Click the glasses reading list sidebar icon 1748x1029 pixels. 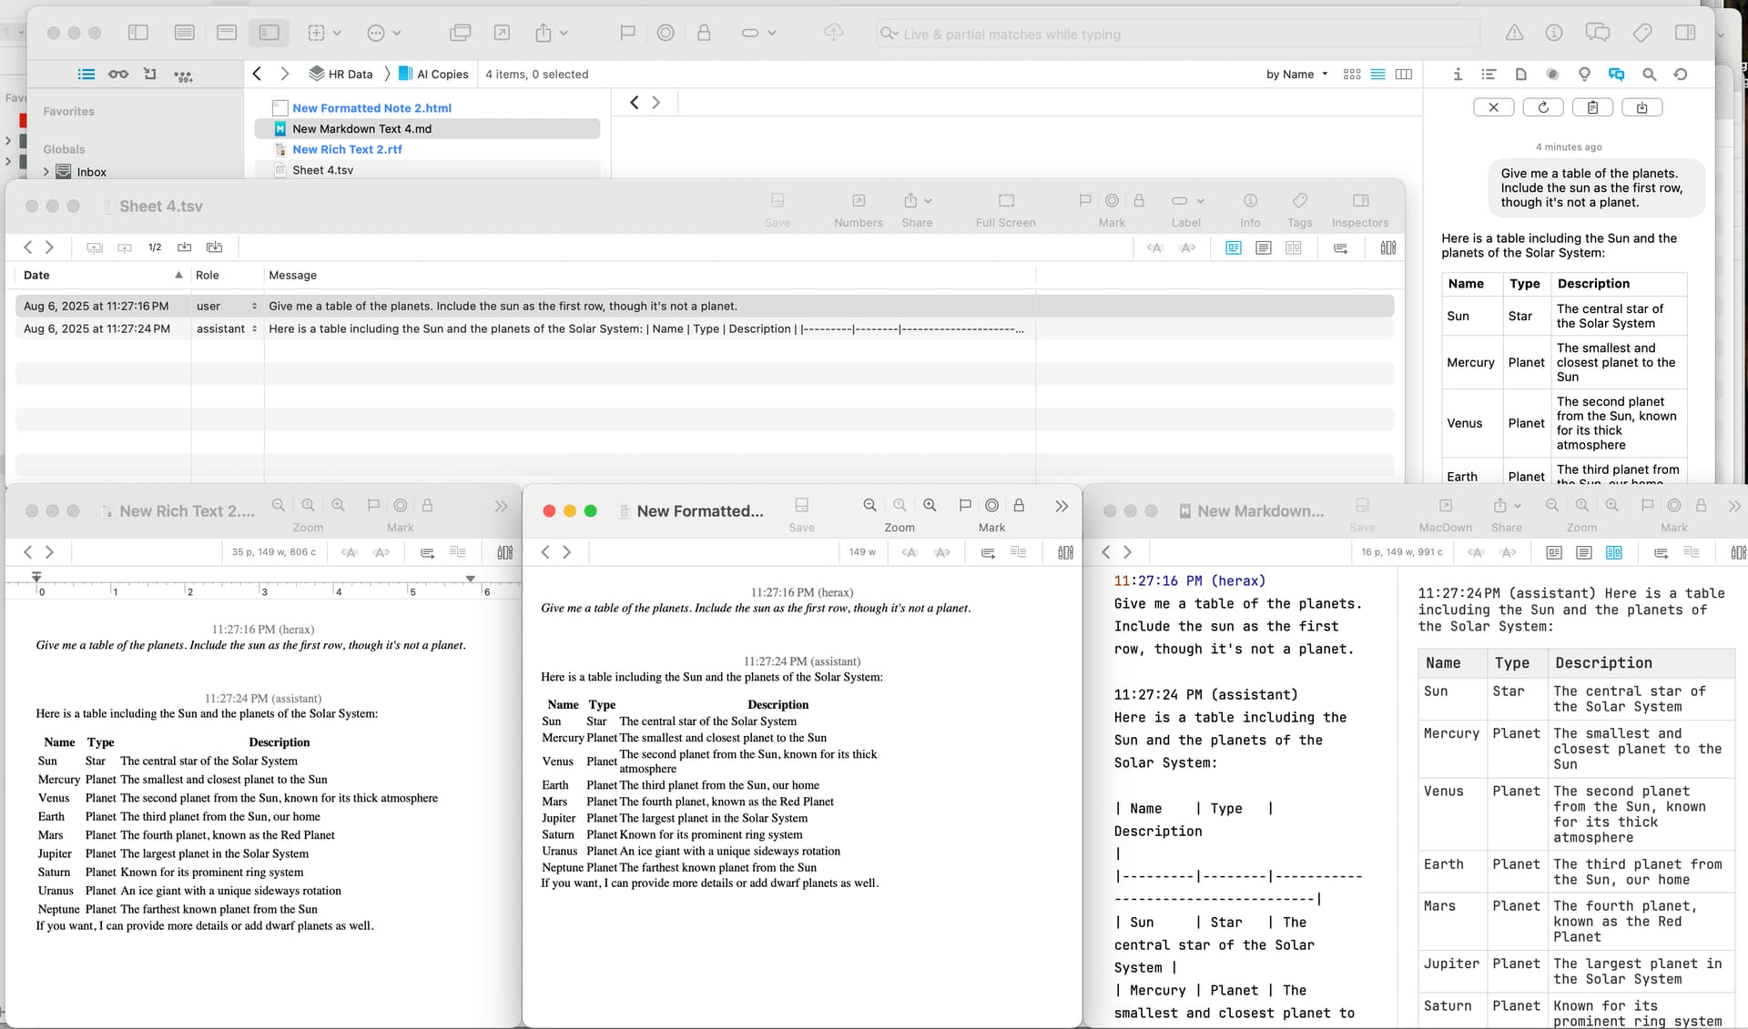pyautogui.click(x=118, y=75)
